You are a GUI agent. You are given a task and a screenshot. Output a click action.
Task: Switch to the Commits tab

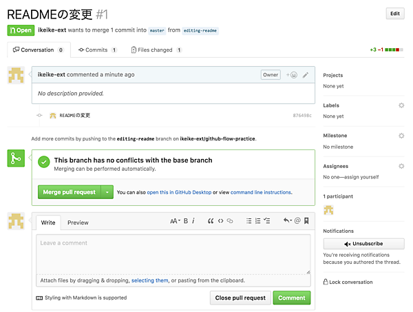coord(97,50)
